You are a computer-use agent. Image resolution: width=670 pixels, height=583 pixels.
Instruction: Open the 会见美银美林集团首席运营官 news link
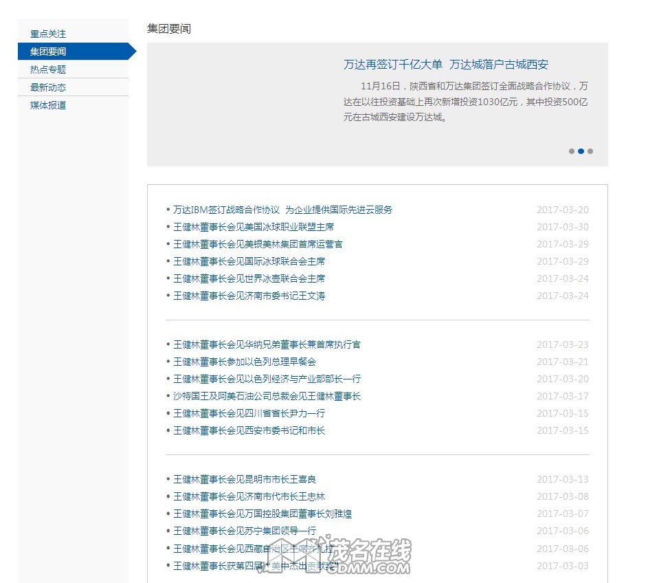[258, 244]
